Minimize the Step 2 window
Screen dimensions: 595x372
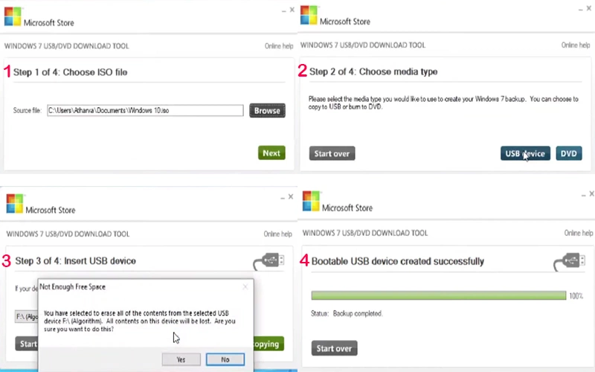coord(581,9)
